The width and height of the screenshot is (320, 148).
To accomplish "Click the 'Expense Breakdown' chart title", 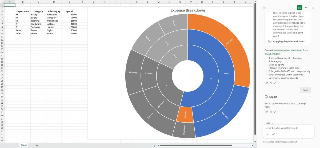I will [x=188, y=10].
